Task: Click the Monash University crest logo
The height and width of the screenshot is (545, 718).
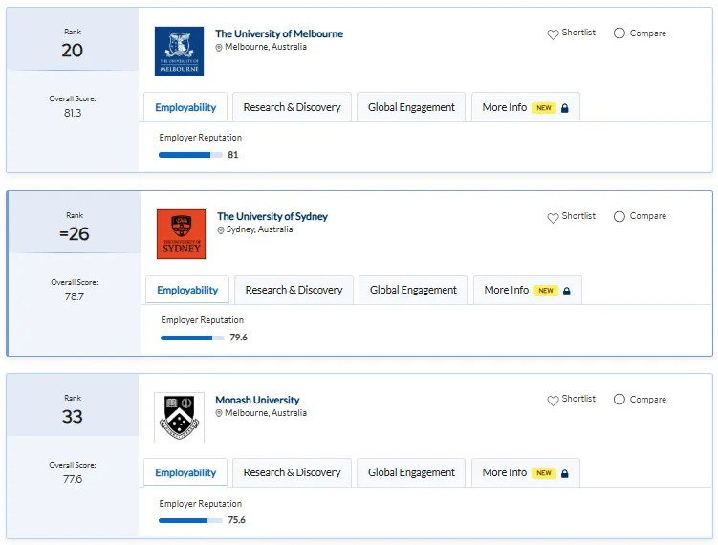Action: [179, 417]
